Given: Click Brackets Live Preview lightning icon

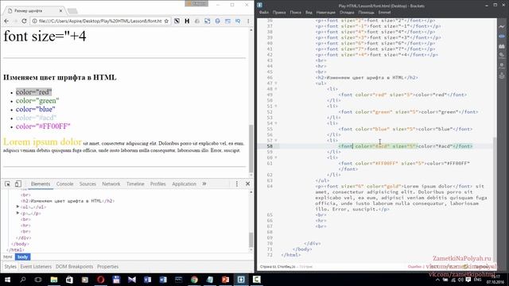Looking at the screenshot, I should [x=502, y=26].
